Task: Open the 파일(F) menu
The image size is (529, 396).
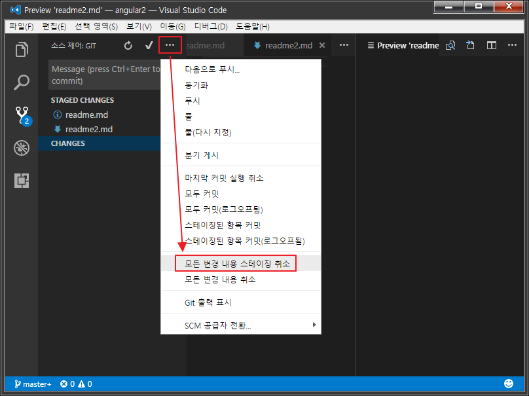Action: [22, 26]
